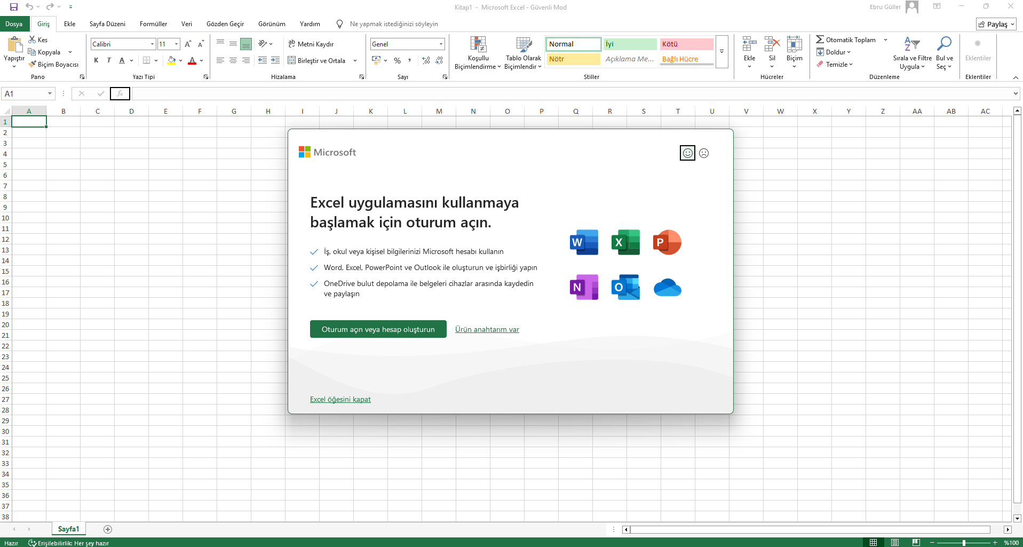Open Find and Select (Bul ve Seç)
This screenshot has height=547, width=1023.
(x=944, y=53)
